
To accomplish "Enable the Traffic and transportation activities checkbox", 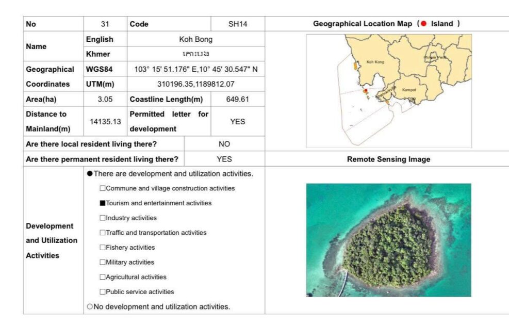I will (x=103, y=233).
